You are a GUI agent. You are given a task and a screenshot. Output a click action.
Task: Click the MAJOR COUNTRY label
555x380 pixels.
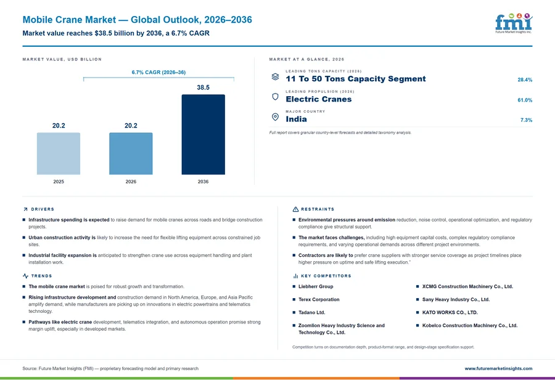click(x=305, y=111)
